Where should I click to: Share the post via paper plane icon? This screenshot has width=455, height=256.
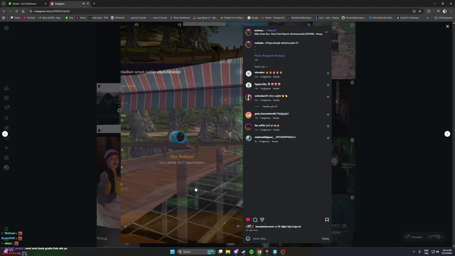click(x=262, y=220)
